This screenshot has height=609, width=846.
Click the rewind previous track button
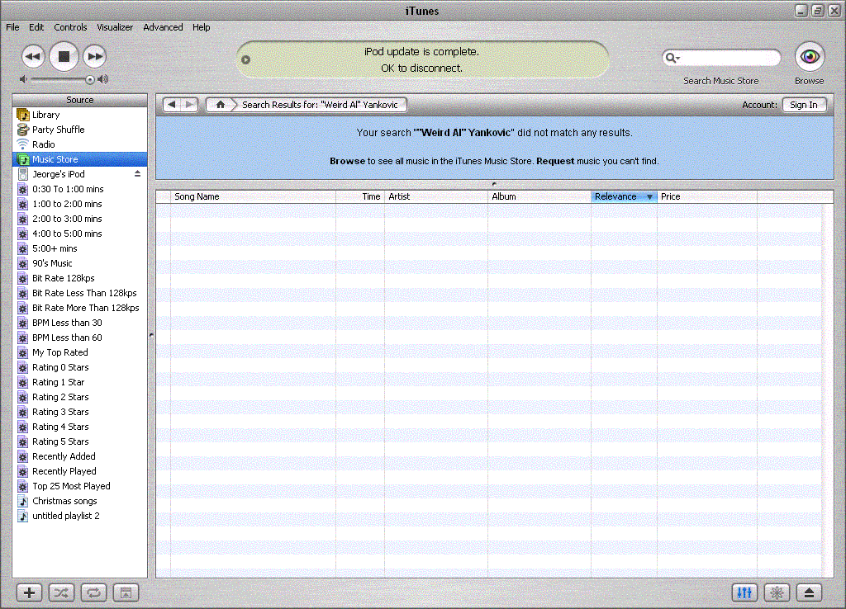[x=33, y=57]
